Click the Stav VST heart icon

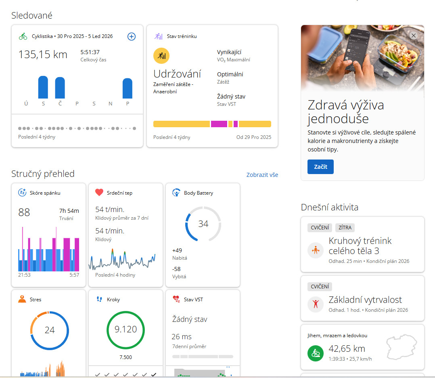tap(176, 299)
